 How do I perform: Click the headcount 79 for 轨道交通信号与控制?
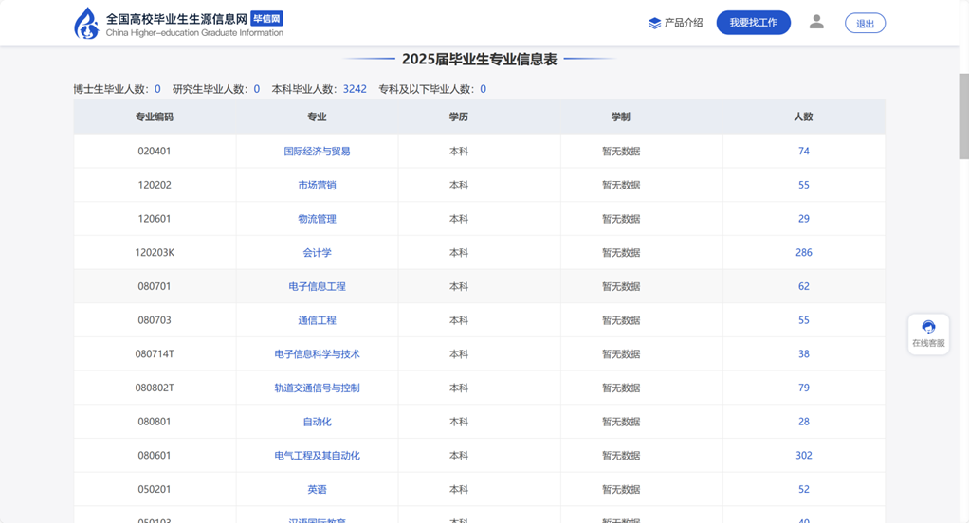[803, 388]
